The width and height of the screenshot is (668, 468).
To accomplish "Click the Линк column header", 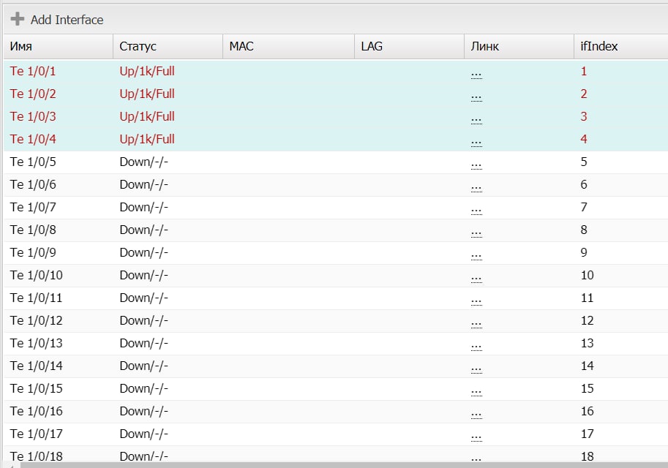I will pos(519,46).
